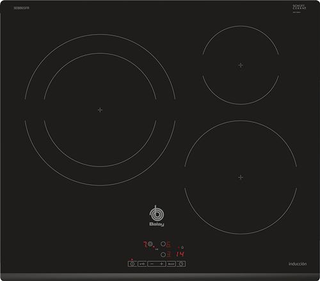Increase power level with plus key

click(161, 264)
